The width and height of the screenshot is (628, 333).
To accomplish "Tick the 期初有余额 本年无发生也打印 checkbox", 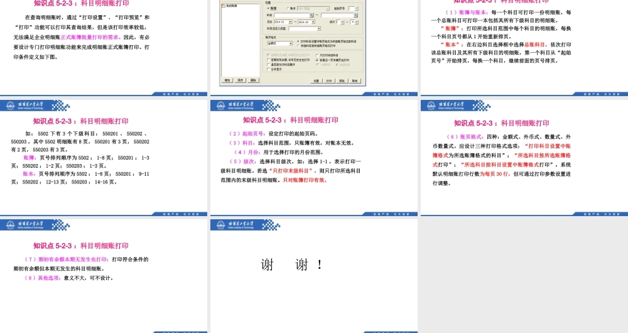I will 268,60.
